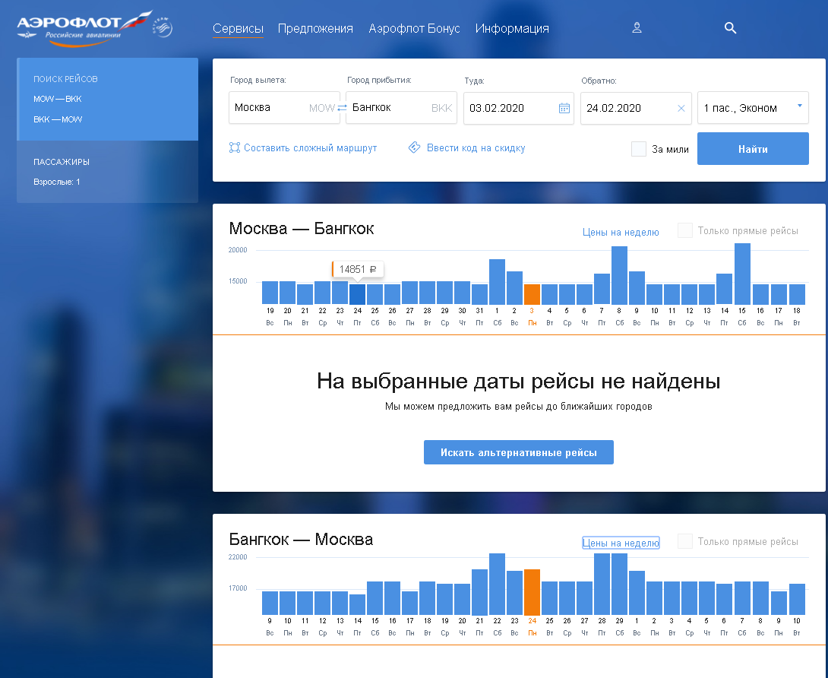
Task: Open the user profile icon
Action: coord(637,28)
